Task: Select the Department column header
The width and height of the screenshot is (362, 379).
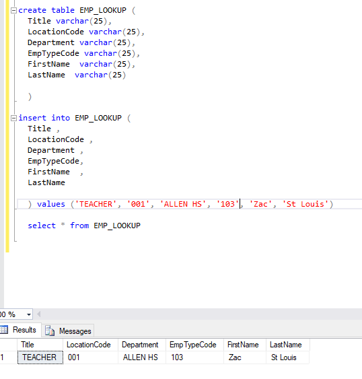Action: click(142, 345)
